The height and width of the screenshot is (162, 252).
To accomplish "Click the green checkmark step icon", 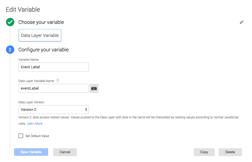I will [x=10, y=22].
